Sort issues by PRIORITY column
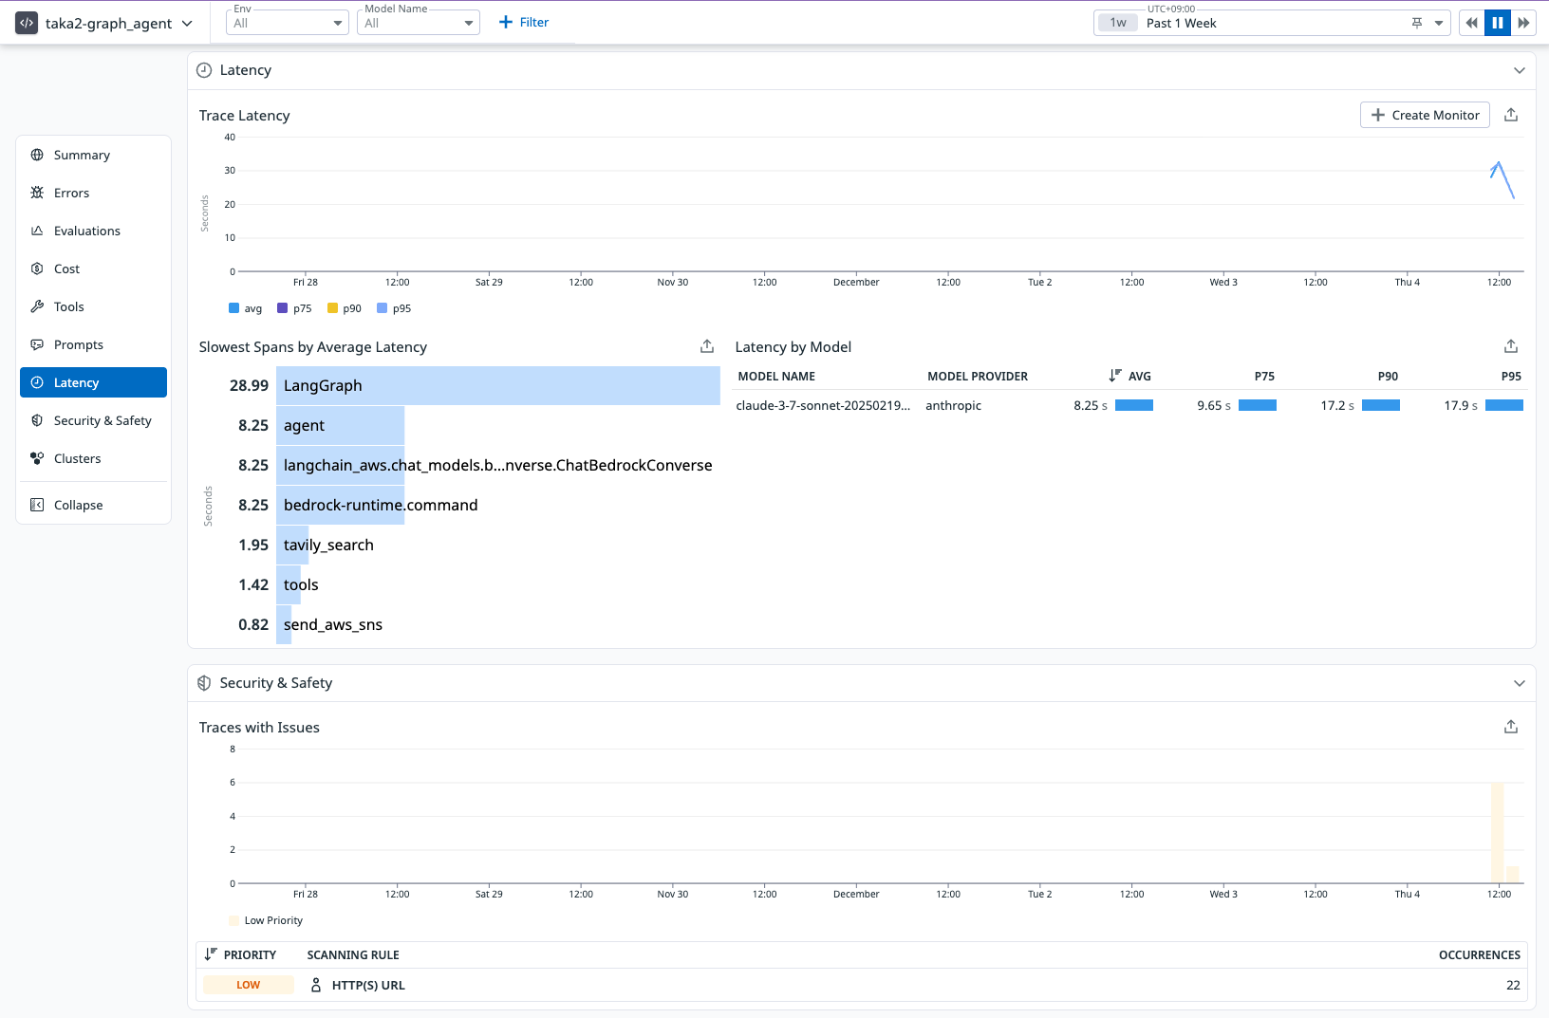Viewport: 1549px width, 1018px height. pyautogui.click(x=241, y=954)
